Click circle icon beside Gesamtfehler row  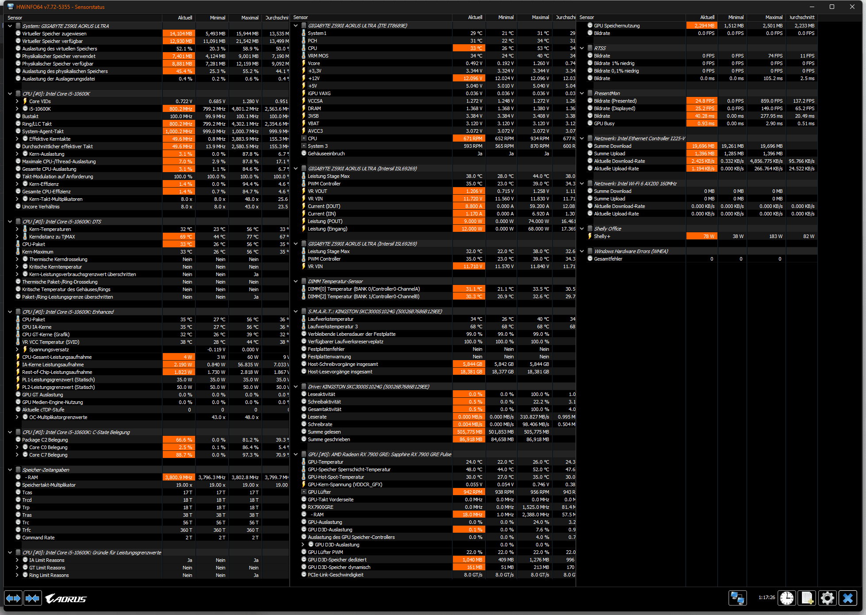[590, 258]
